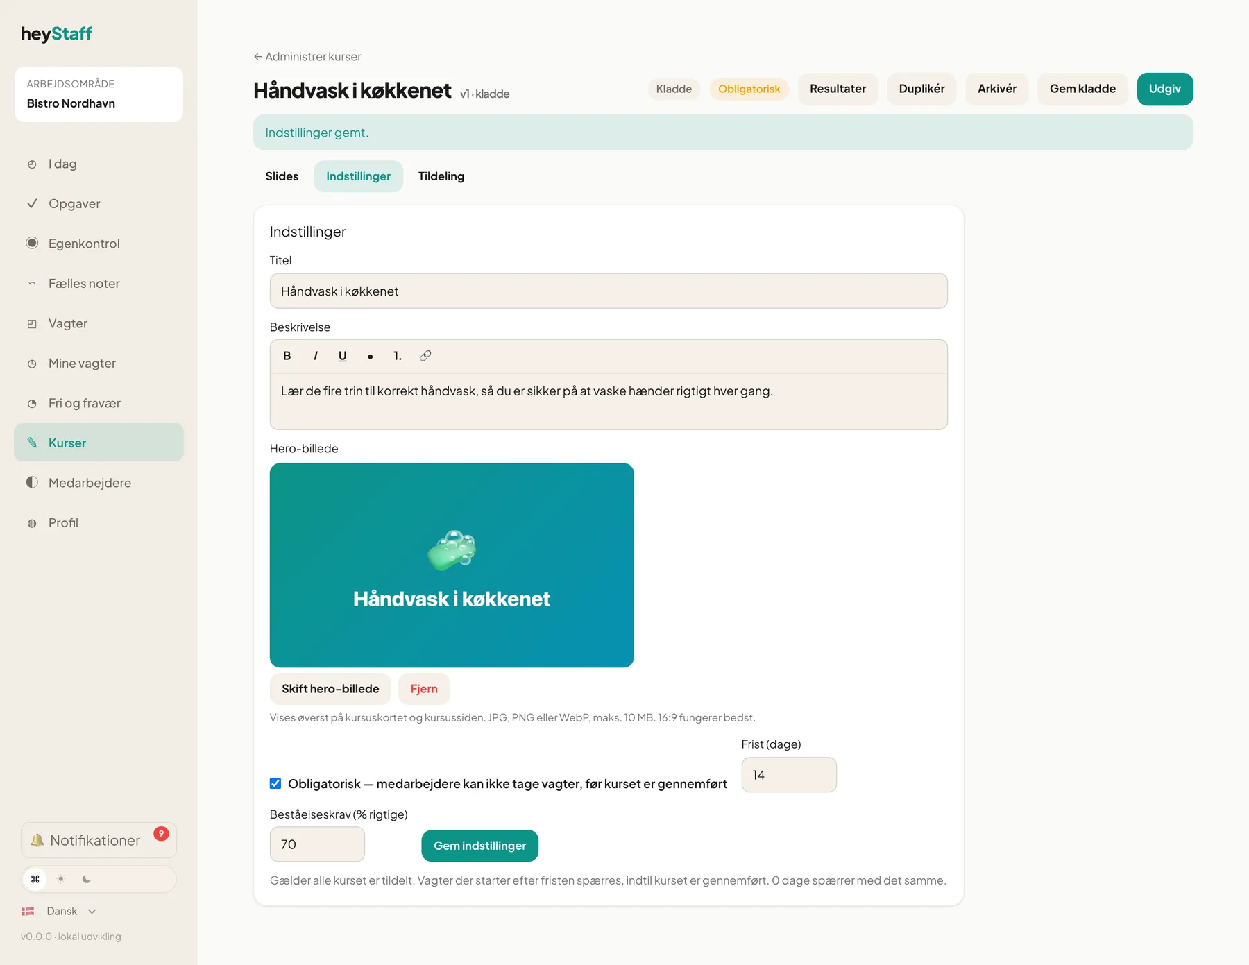This screenshot has height=965, width=1249.
Task: Open Resultater for the course
Action: (x=838, y=89)
